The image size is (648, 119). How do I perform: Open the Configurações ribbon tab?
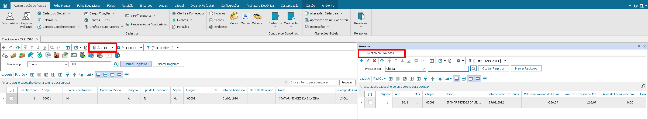coord(230,5)
